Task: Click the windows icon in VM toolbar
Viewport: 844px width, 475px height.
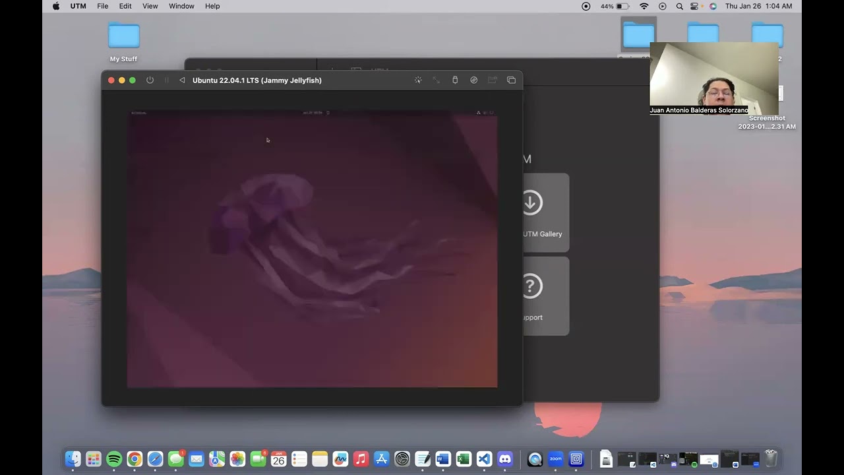Action: (x=511, y=80)
